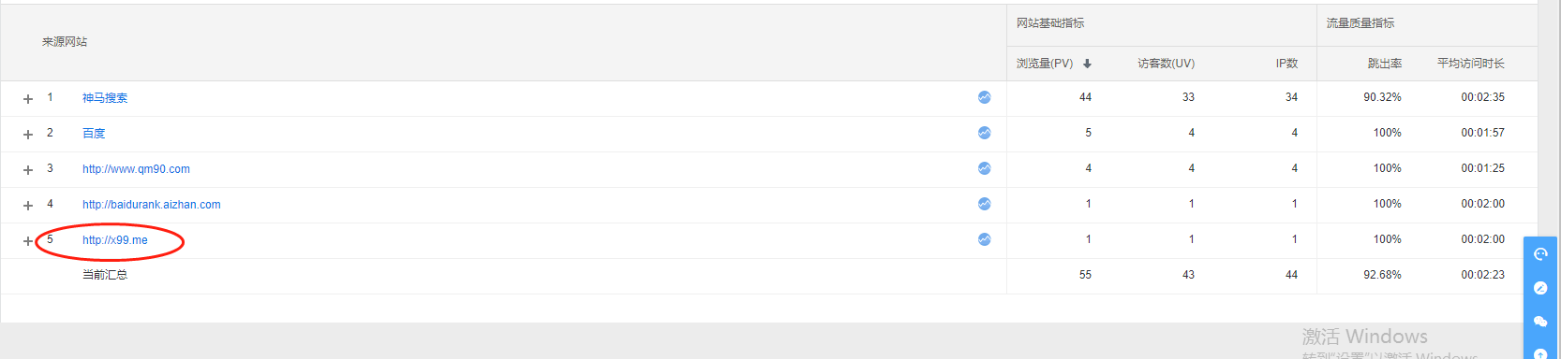The image size is (1561, 359).
Task: Expand row 4 baidurank.aizhan.com details
Action: [x=28, y=205]
